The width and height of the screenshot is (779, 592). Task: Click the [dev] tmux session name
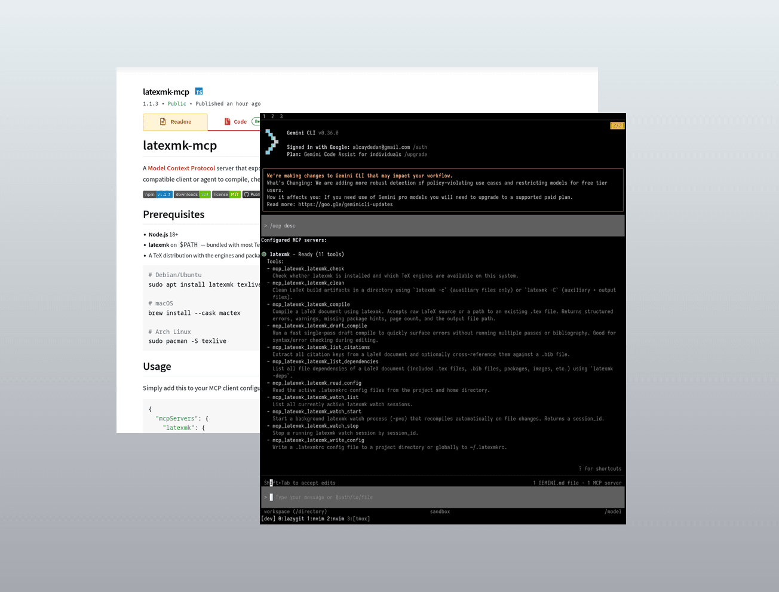tap(268, 519)
